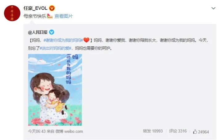
Task: Open the post options chevron menu
Action: (x=213, y=8)
